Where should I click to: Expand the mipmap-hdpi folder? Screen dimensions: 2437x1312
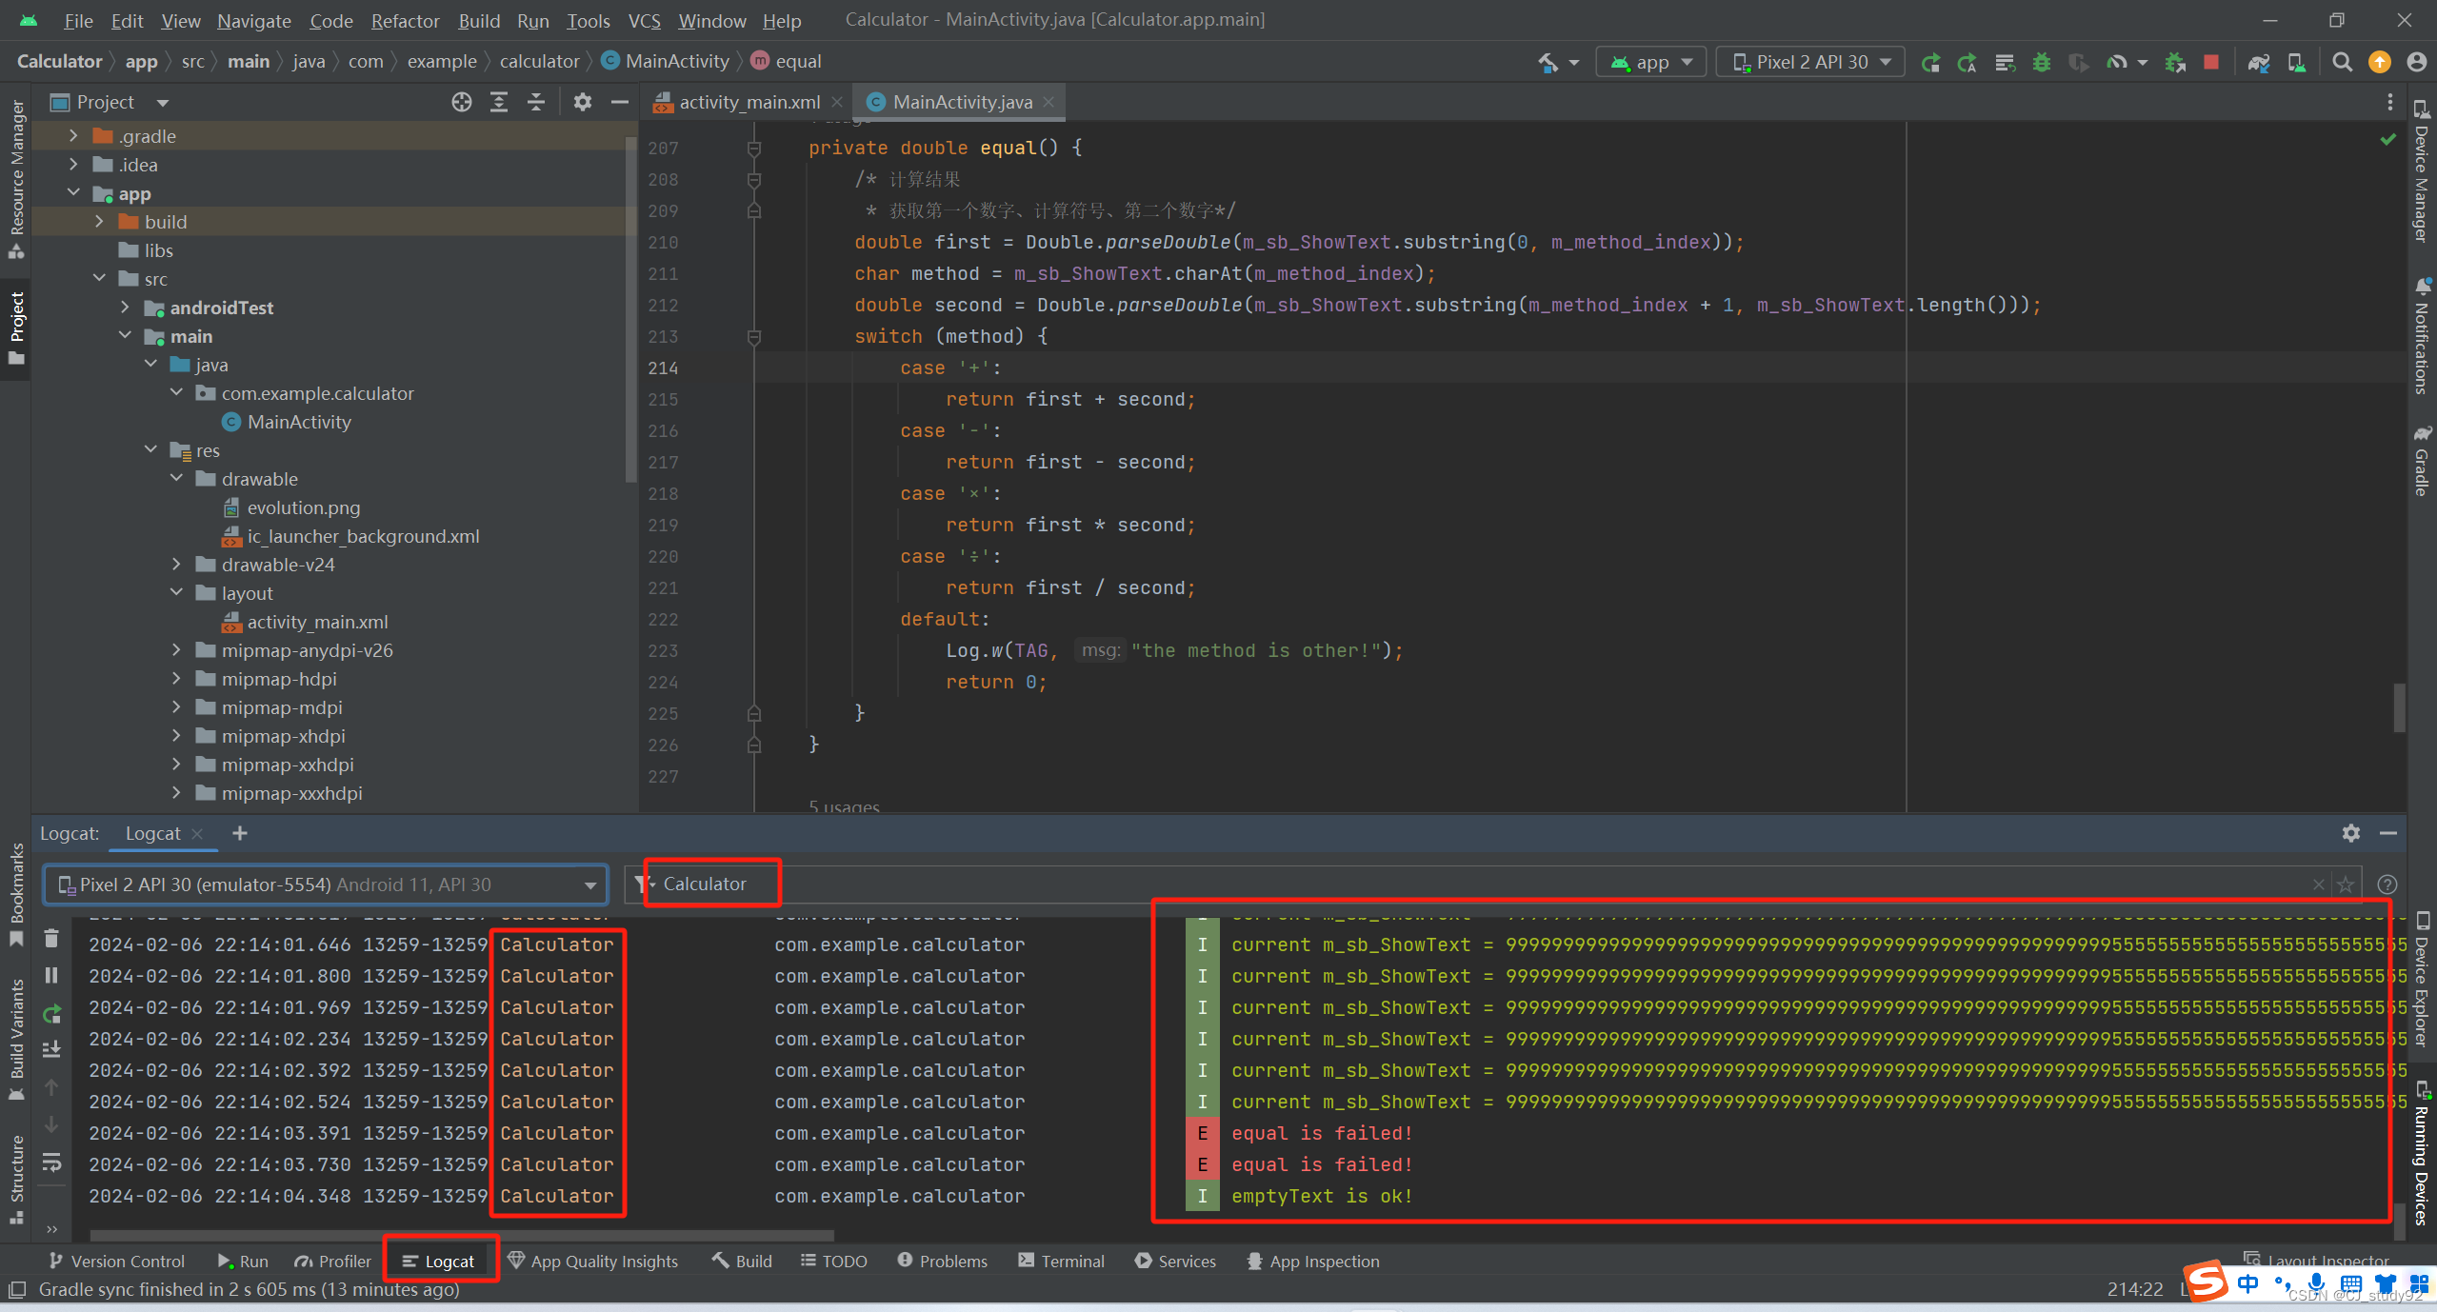(176, 679)
